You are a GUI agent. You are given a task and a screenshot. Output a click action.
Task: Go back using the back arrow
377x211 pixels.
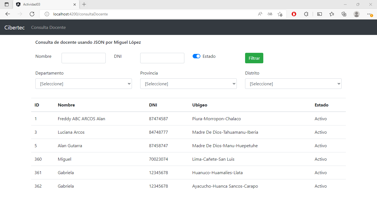7,14
